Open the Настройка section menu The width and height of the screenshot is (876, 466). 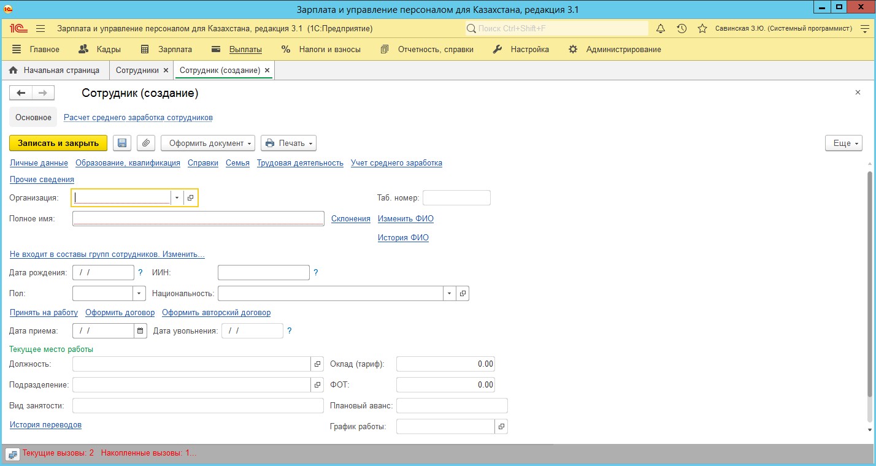[521, 50]
